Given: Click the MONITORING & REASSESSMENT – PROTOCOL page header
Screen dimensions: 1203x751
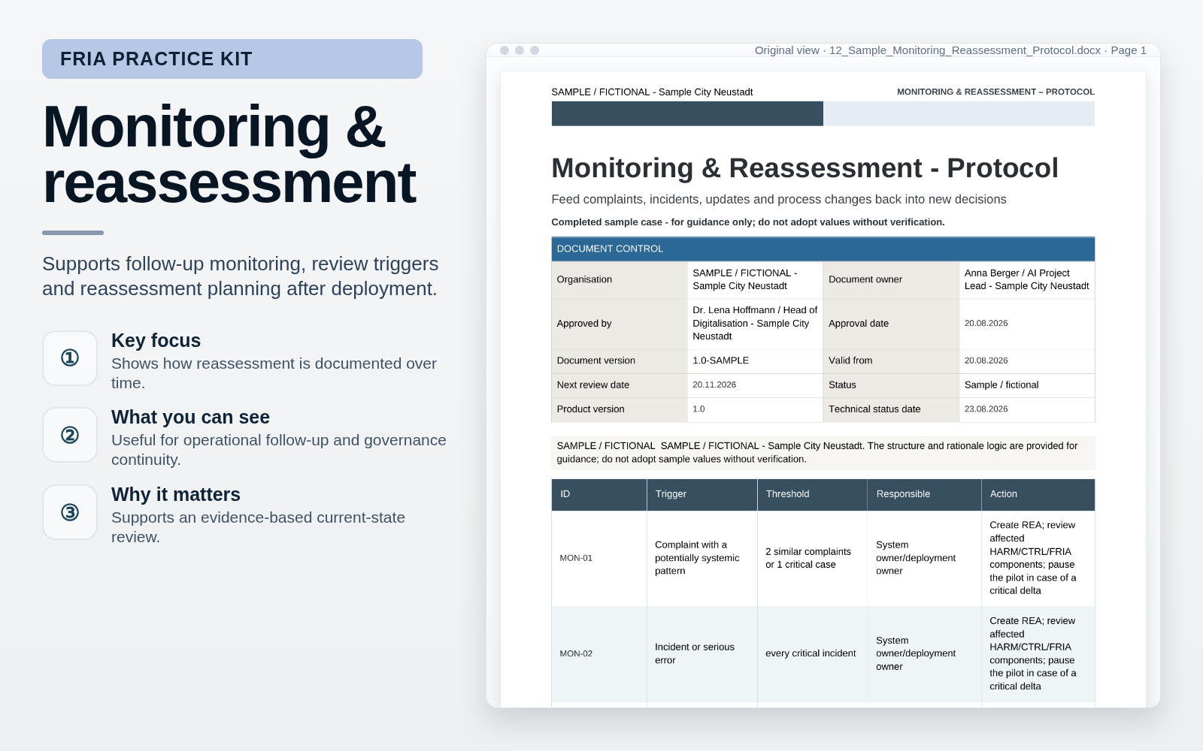Looking at the screenshot, I should point(995,92).
